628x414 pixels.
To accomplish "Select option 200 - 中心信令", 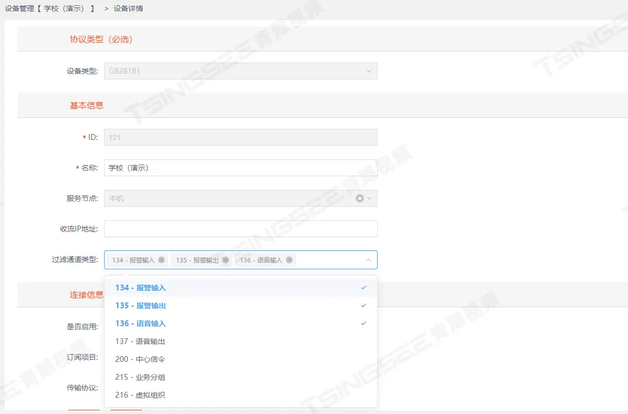I will 241,359.
